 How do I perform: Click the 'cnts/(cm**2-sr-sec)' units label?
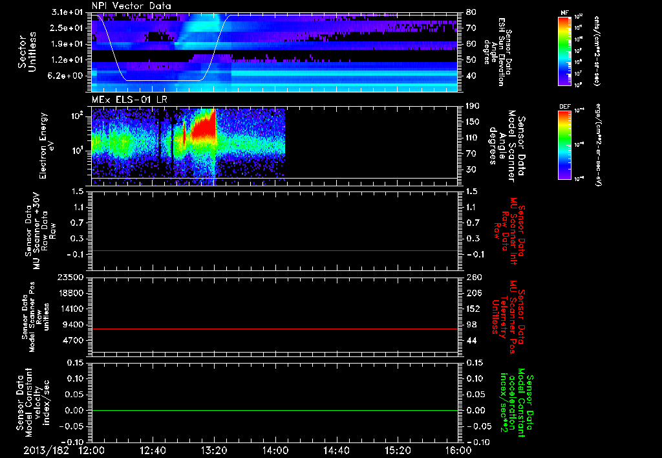point(597,51)
